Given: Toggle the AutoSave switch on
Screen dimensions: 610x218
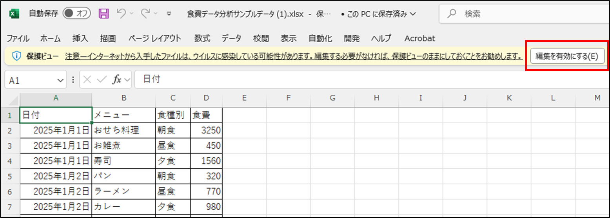Looking at the screenshot, I should 77,14.
